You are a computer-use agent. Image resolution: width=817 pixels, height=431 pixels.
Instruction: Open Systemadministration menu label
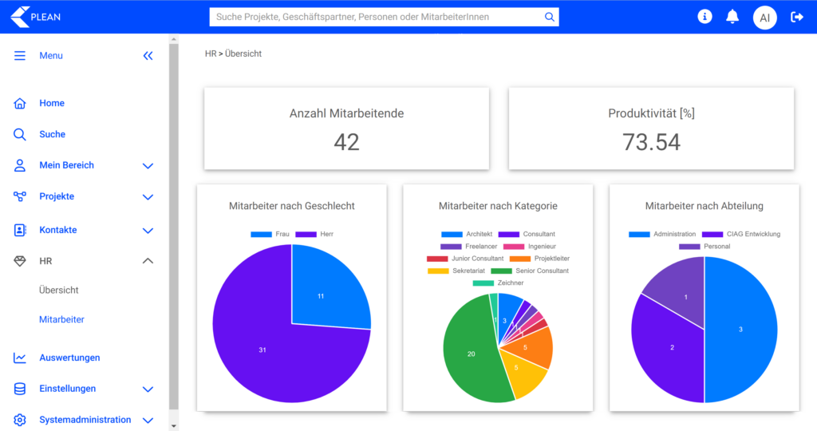85,420
